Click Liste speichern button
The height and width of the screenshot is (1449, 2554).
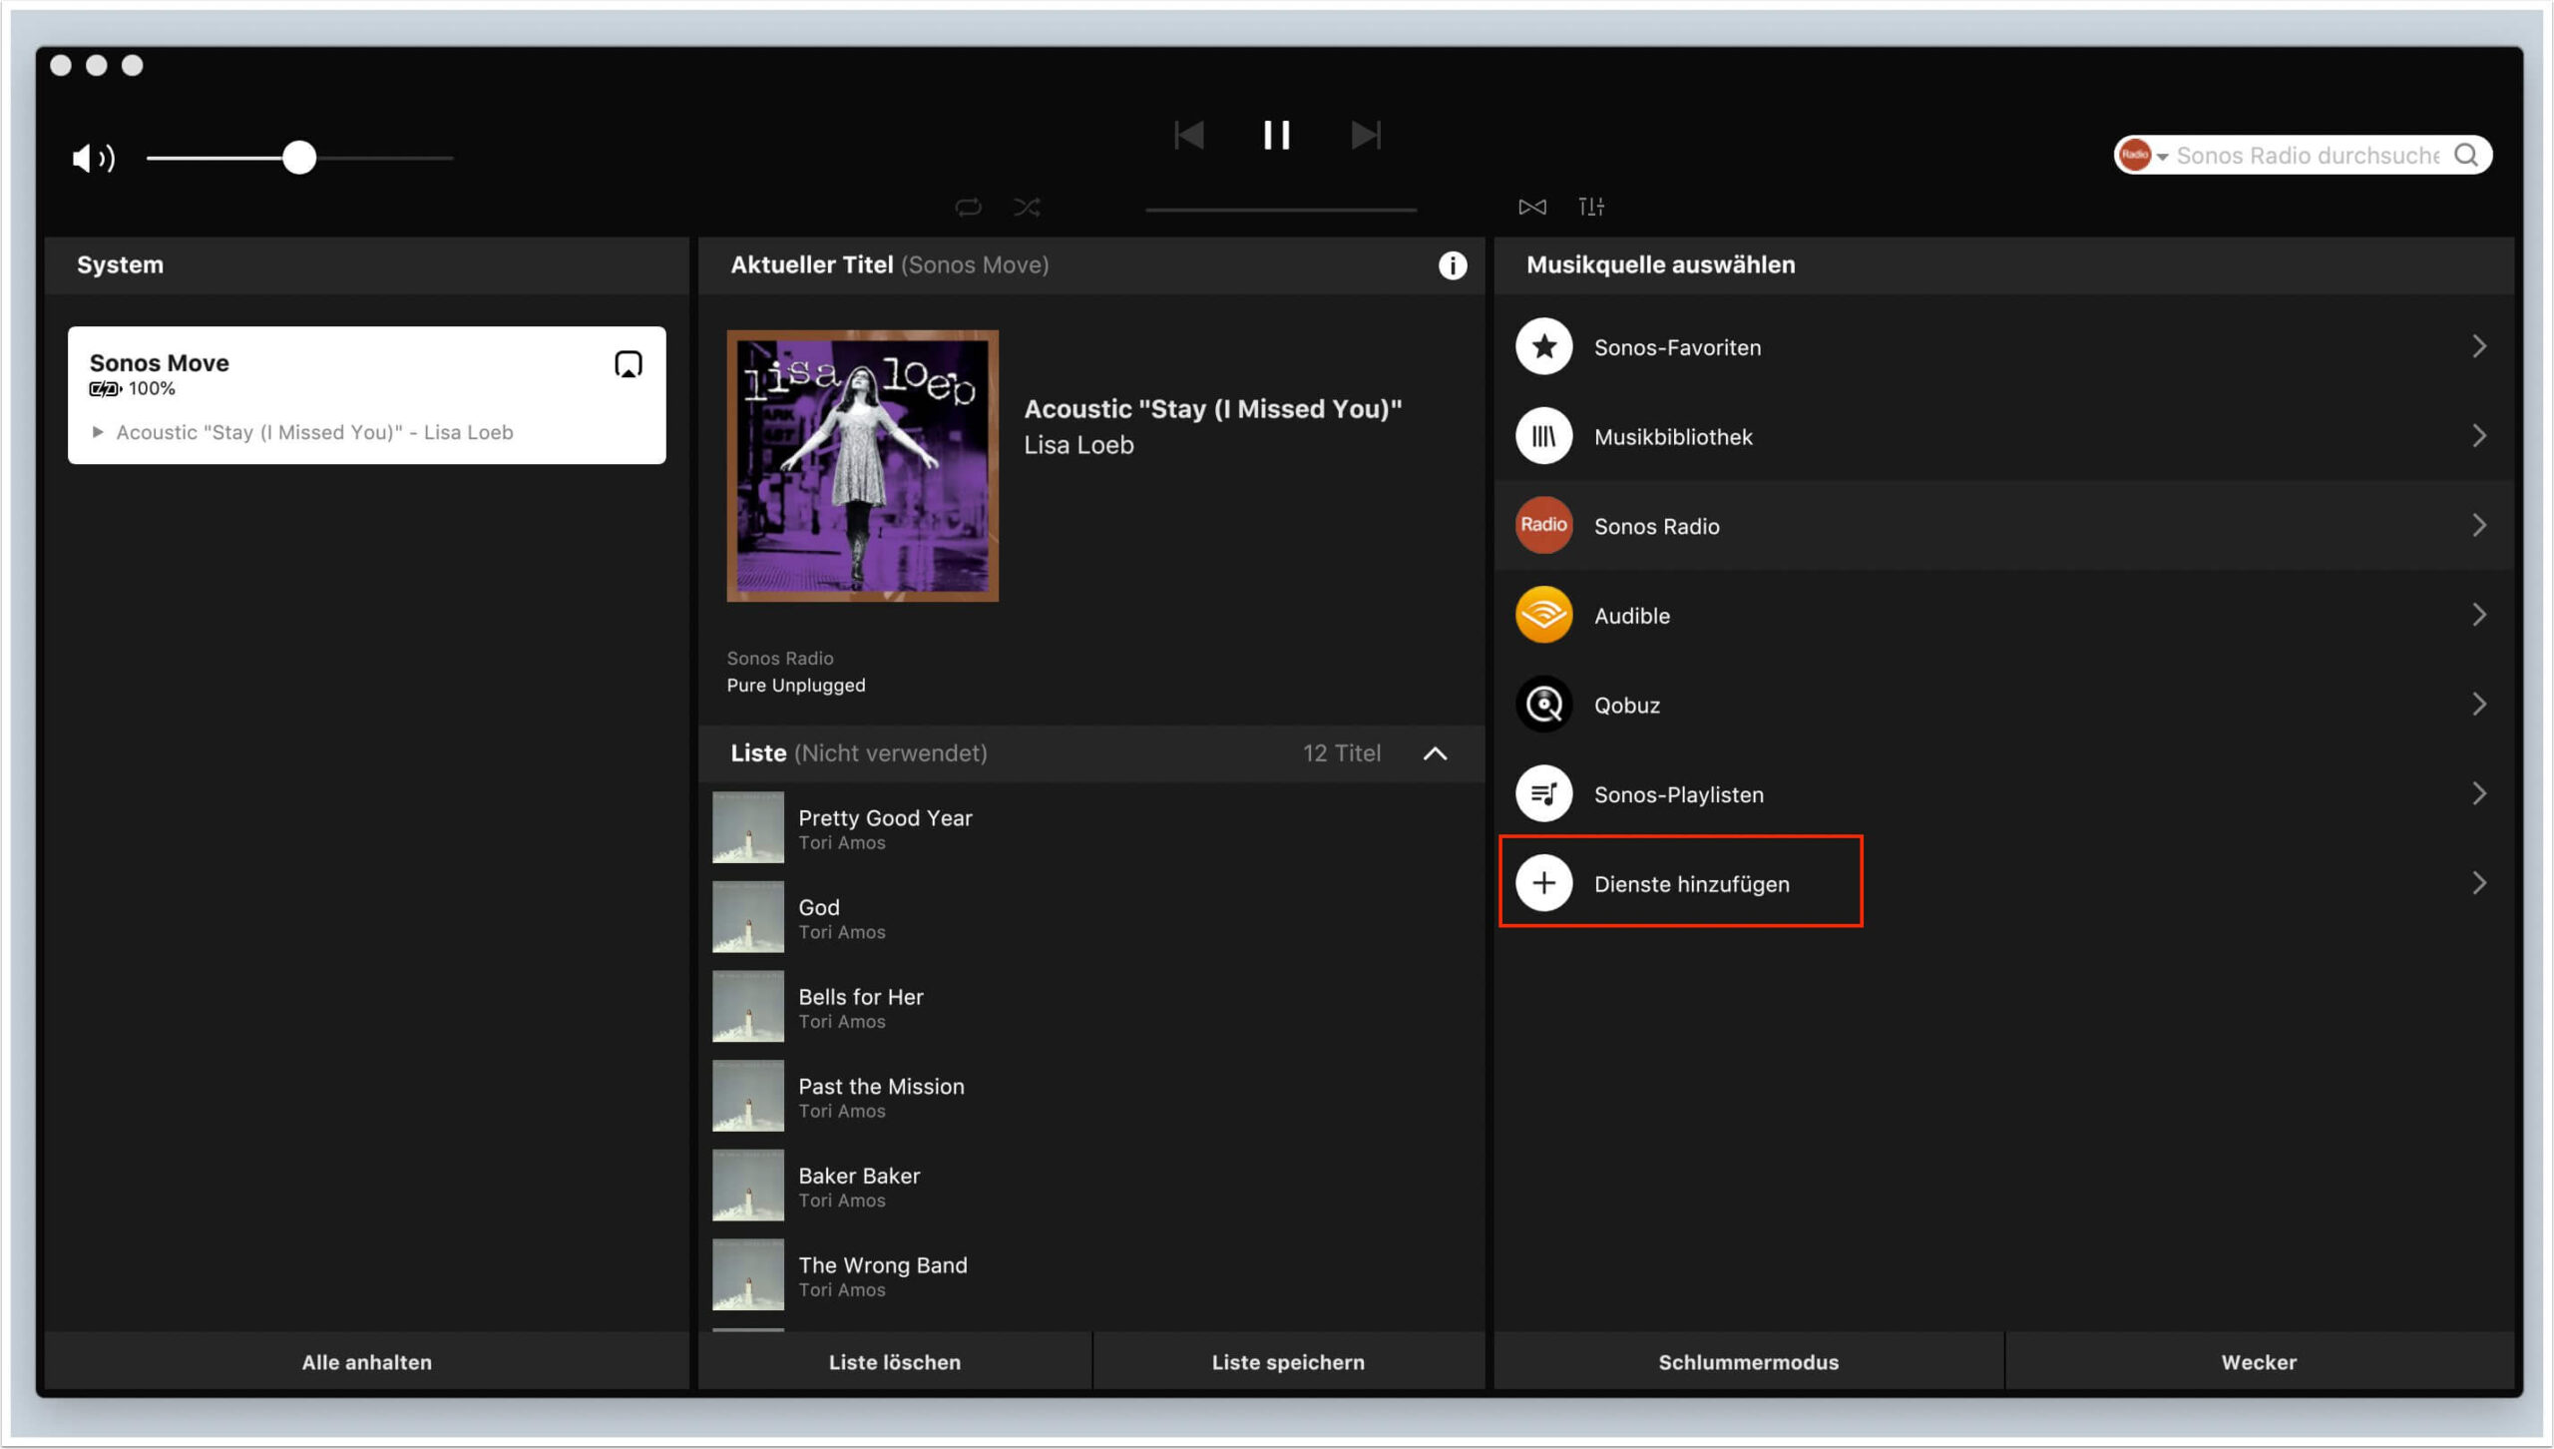point(1288,1362)
